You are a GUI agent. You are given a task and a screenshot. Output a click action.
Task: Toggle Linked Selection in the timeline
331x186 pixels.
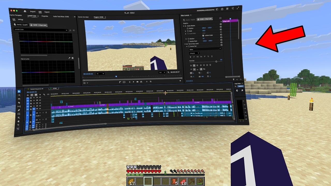coord(36,95)
